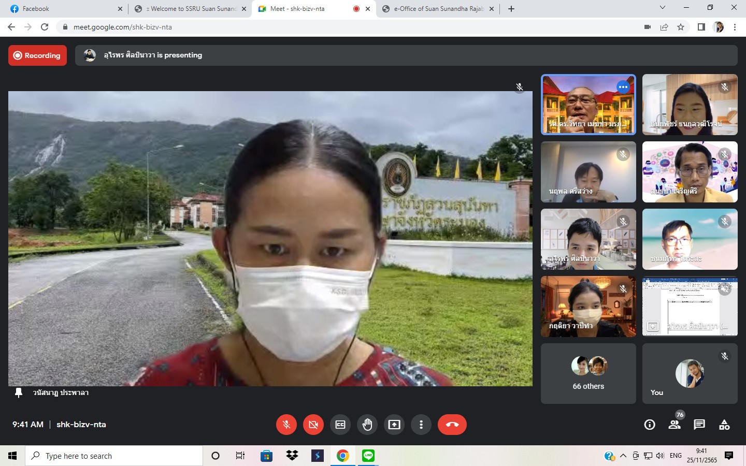Screen dimensions: 746x466
Task: Raise your hand in the meeting
Action: tap(367, 425)
